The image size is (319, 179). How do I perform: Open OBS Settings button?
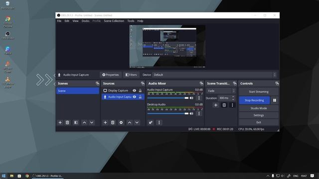click(x=259, y=115)
